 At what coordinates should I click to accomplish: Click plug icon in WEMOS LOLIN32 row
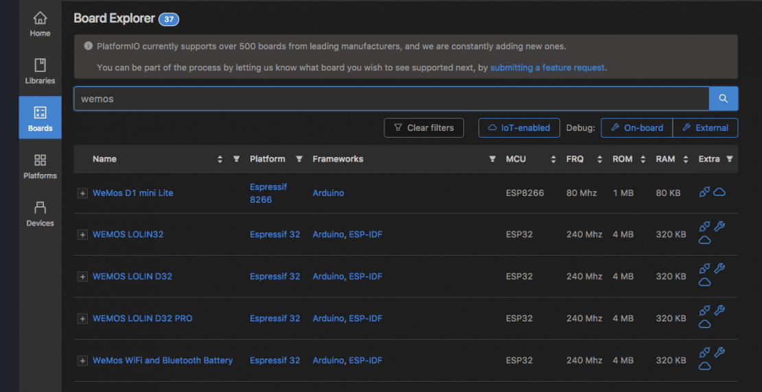point(704,227)
